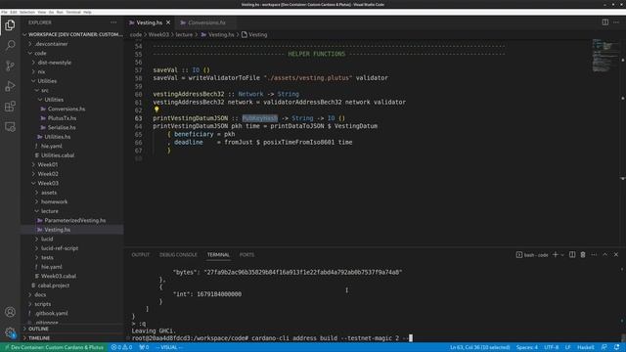Change language mode from Haskell

coord(586,347)
